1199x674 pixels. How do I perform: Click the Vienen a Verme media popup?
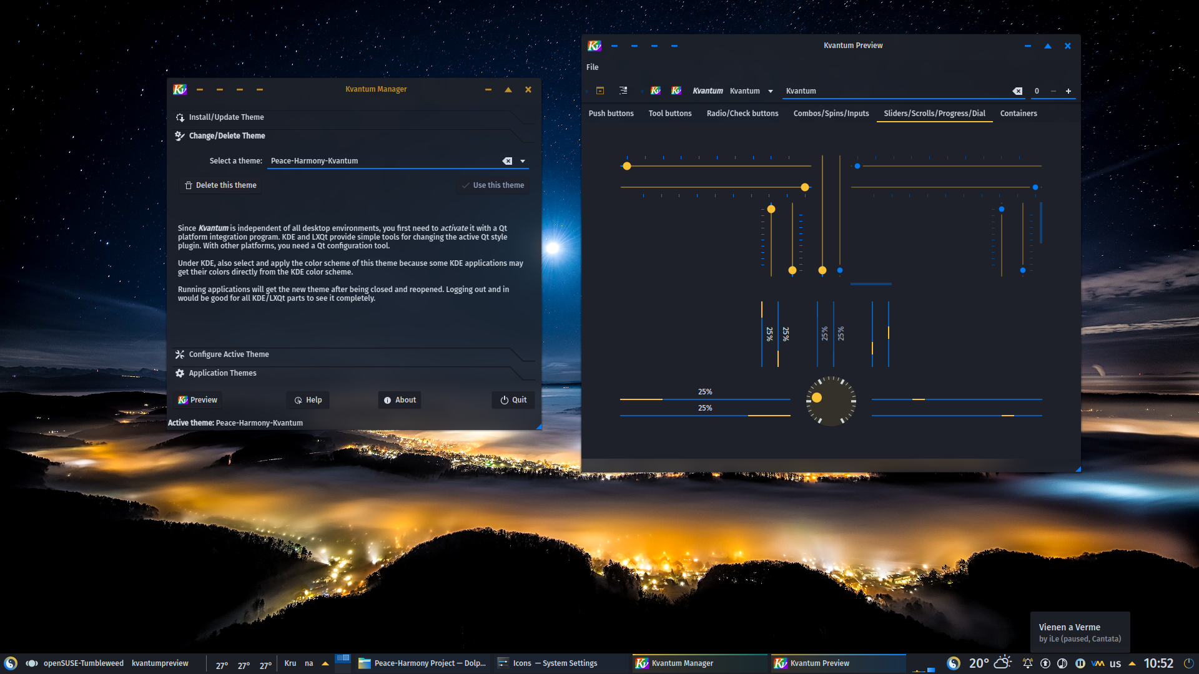pyautogui.click(x=1080, y=632)
